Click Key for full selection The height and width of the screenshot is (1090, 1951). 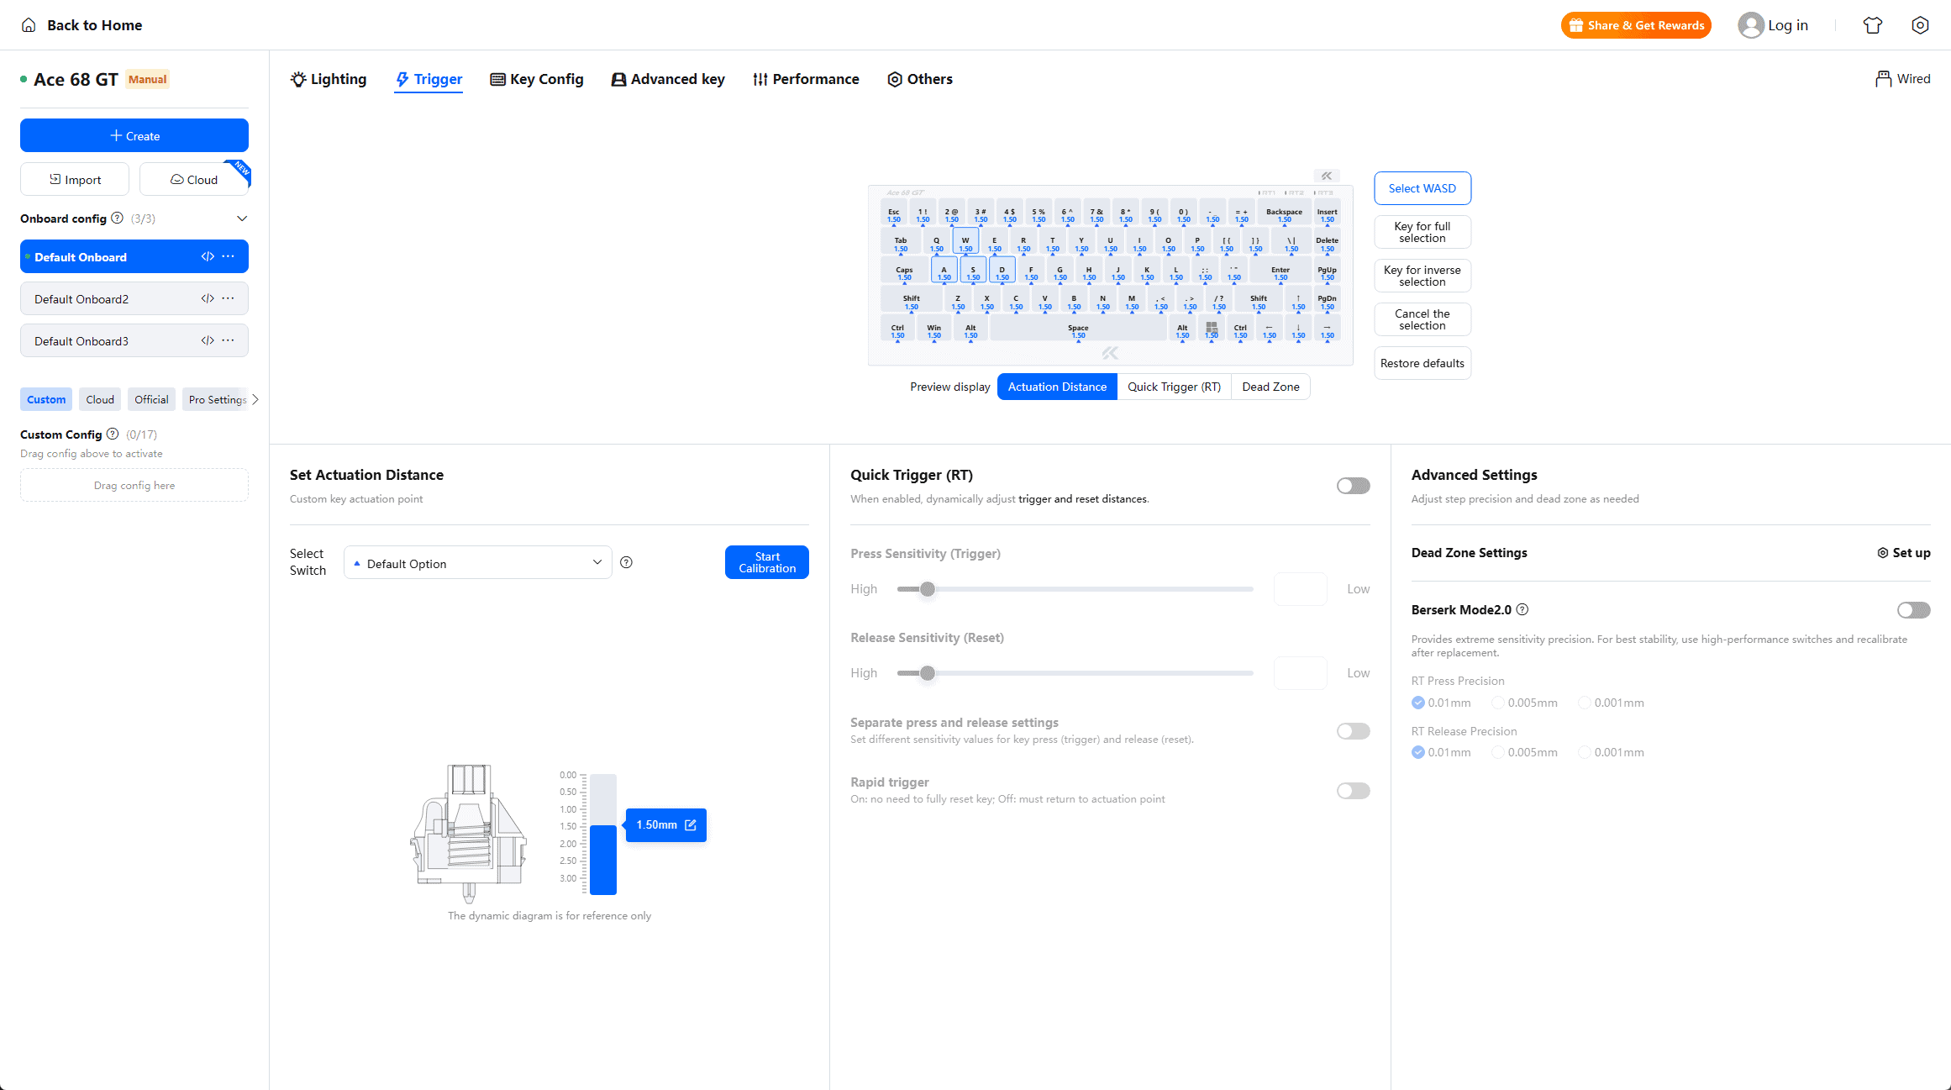tap(1422, 232)
